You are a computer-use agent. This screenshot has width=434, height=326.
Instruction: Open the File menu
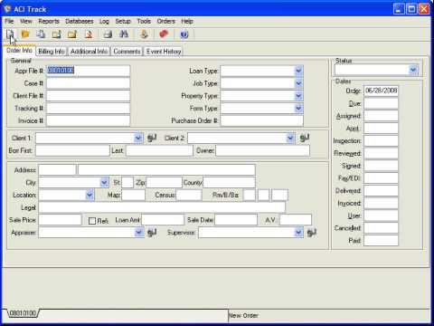tap(9, 21)
